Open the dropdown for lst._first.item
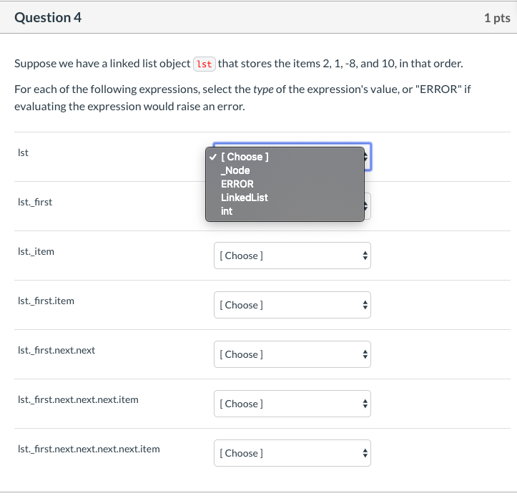Screen dimensions: 517x496 click(x=292, y=305)
